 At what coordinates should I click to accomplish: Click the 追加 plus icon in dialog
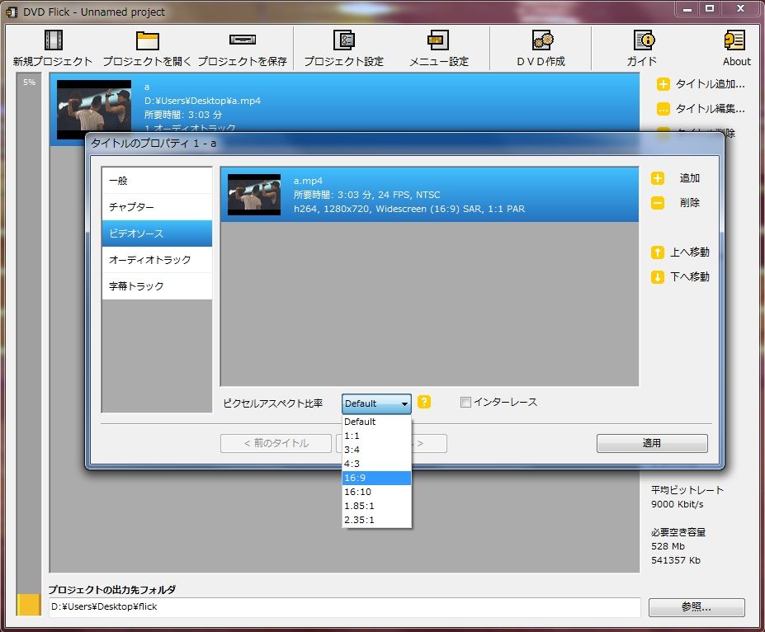pyautogui.click(x=657, y=178)
